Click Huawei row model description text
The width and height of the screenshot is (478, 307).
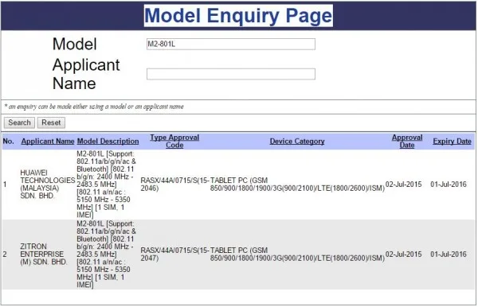pyautogui.click(x=106, y=184)
